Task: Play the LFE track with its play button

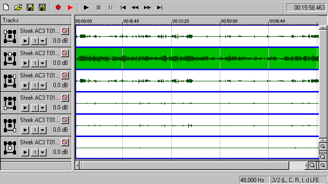Action: pyautogui.click(x=25, y=153)
